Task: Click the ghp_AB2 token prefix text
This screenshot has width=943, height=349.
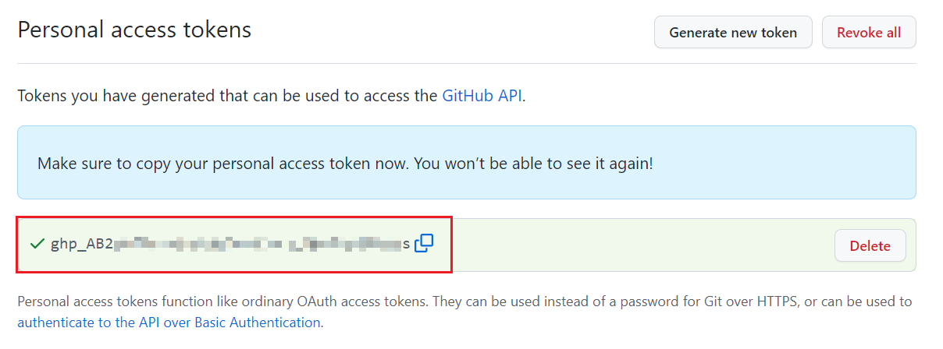Action: pos(81,245)
